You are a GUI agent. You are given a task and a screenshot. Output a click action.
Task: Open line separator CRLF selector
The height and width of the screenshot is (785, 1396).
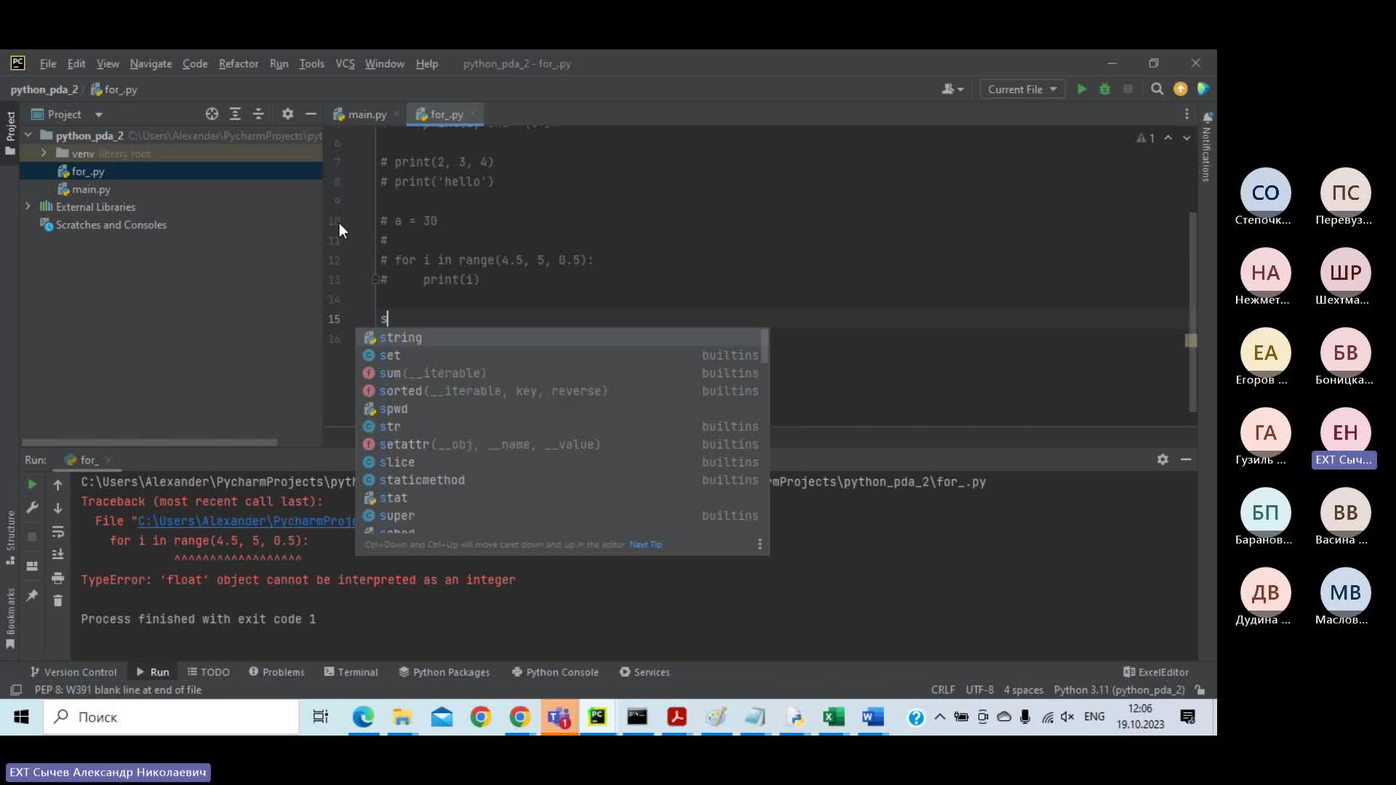(x=942, y=690)
